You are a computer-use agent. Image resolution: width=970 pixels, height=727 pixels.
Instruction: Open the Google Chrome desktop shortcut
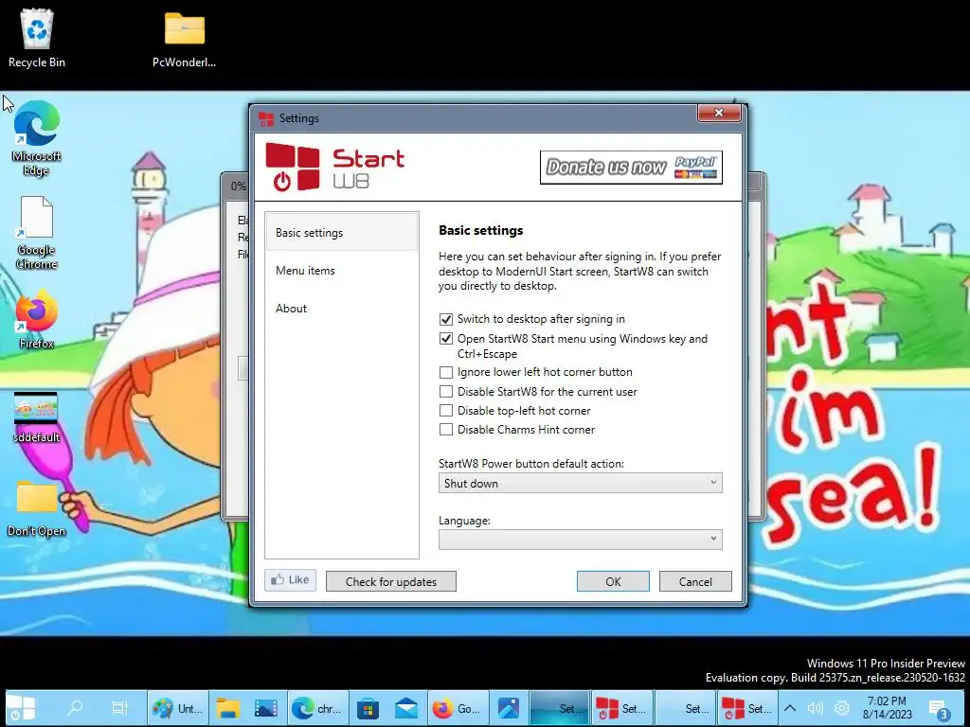[37, 233]
